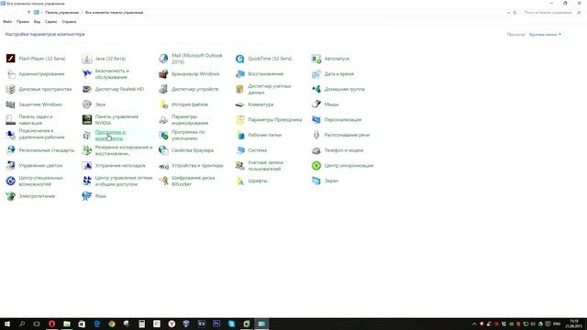Open Устройства и принтеры link
Viewport: 587px width, 330px height.
point(197,165)
